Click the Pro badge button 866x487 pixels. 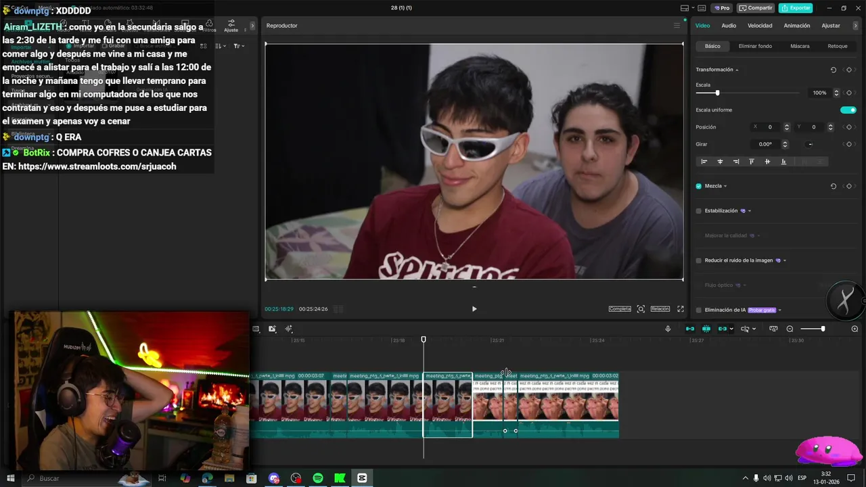point(722,8)
